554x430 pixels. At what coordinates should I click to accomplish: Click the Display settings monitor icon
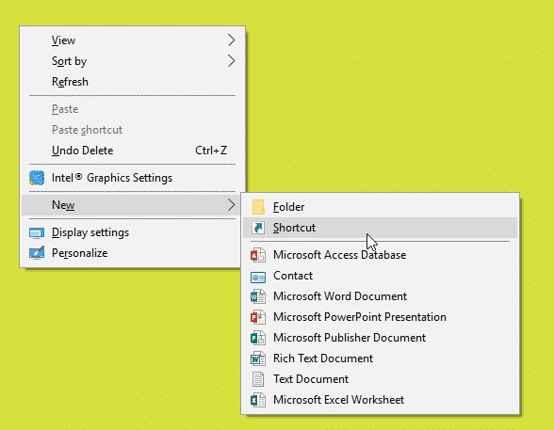click(37, 233)
